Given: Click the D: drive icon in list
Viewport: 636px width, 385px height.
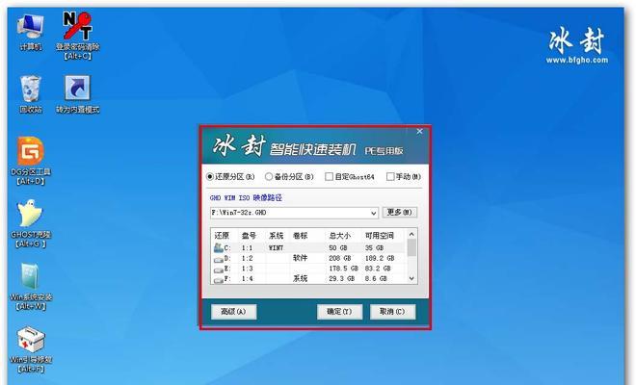Looking at the screenshot, I should click(x=218, y=259).
